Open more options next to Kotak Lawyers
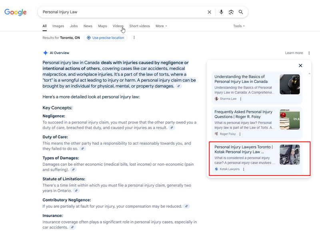The image size is (320, 231). point(244,169)
